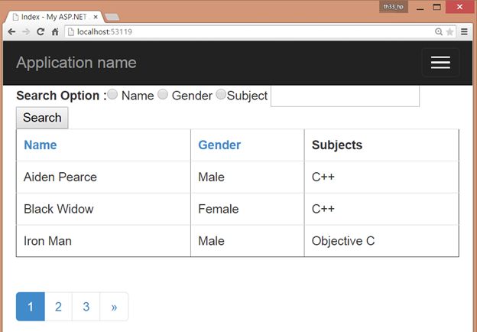Focus the search text input box

click(345, 96)
